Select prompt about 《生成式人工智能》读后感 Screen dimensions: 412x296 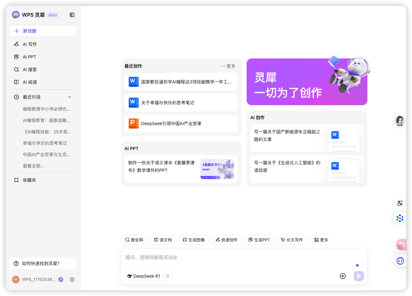[307, 169]
